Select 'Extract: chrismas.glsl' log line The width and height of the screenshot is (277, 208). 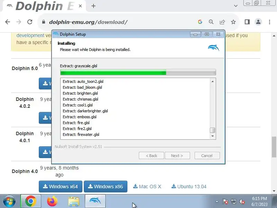pyautogui.click(x=80, y=99)
